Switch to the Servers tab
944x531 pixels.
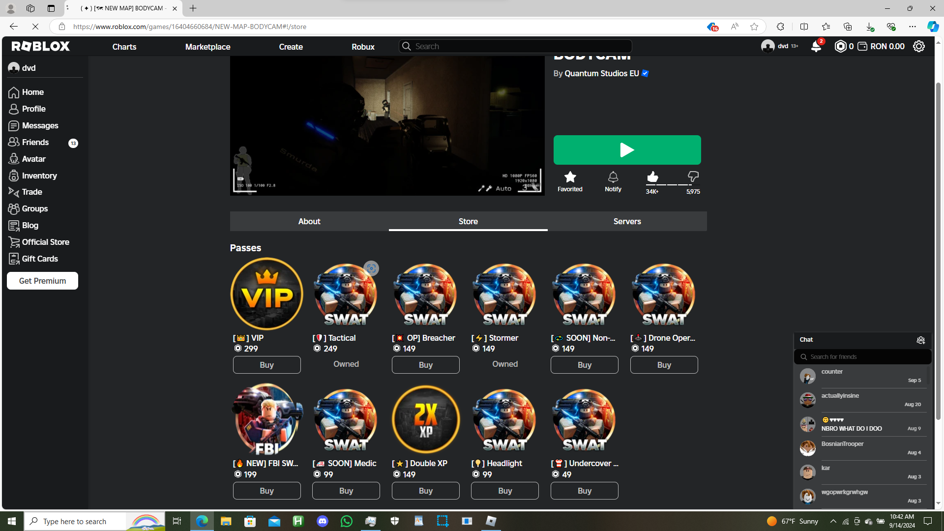click(x=627, y=221)
